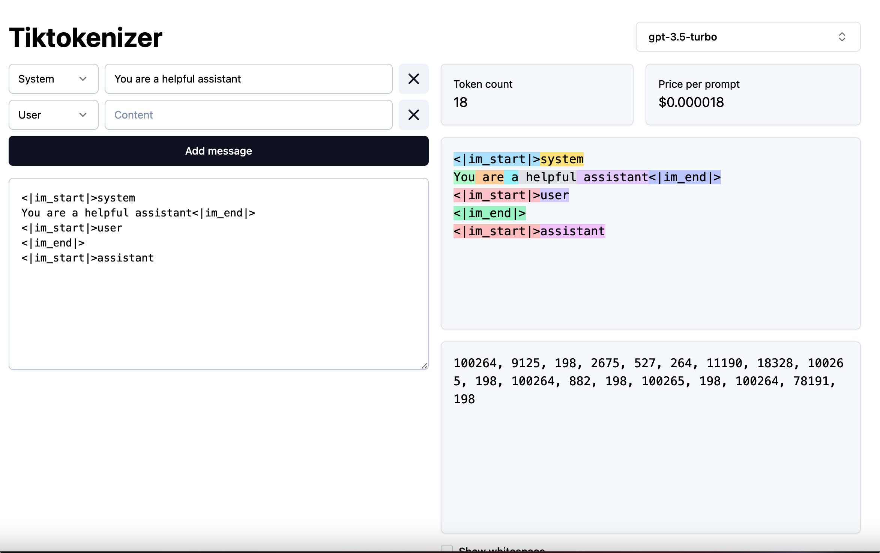
Task: Click the system role token highlight
Action: 560,159
